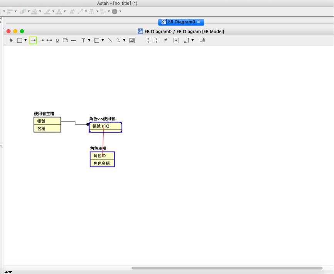Screen dimensions: 334x274
Task: Click the yellow minimize window button
Action: [x=15, y=31]
